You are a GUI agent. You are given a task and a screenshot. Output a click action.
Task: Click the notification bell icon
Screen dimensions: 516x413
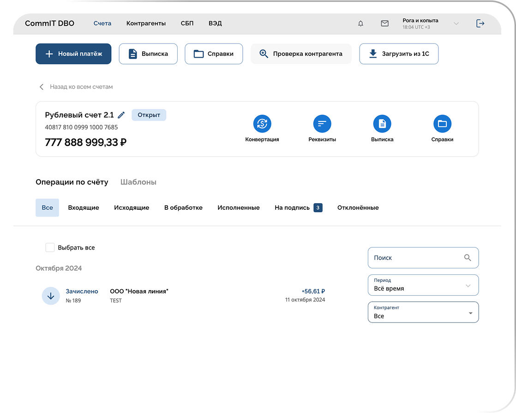(x=361, y=24)
